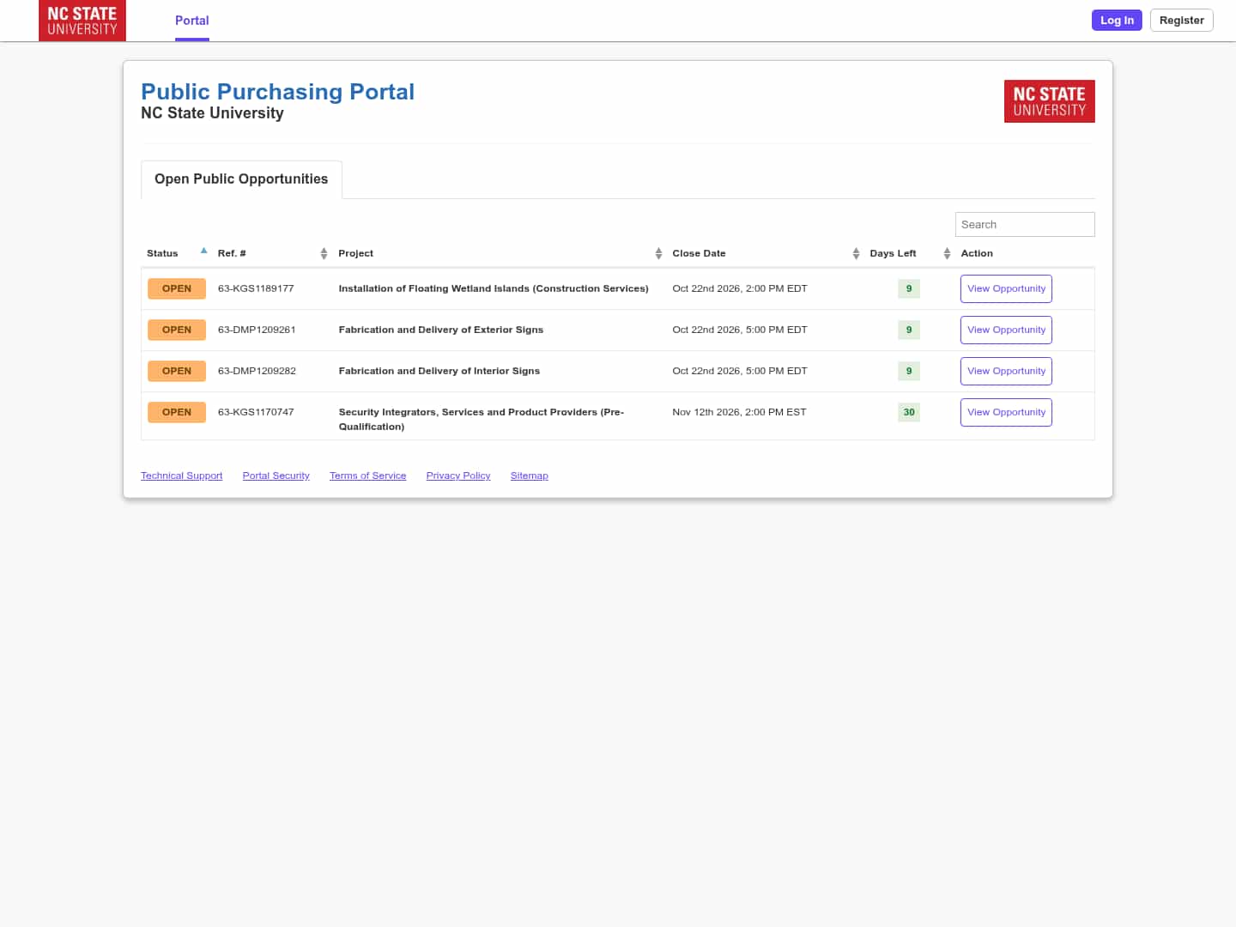
Task: Sort table by Close Date arrows
Action: (x=856, y=253)
